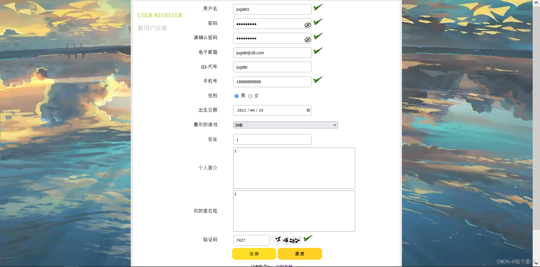Click the username validation checkmark icon

click(318, 7)
